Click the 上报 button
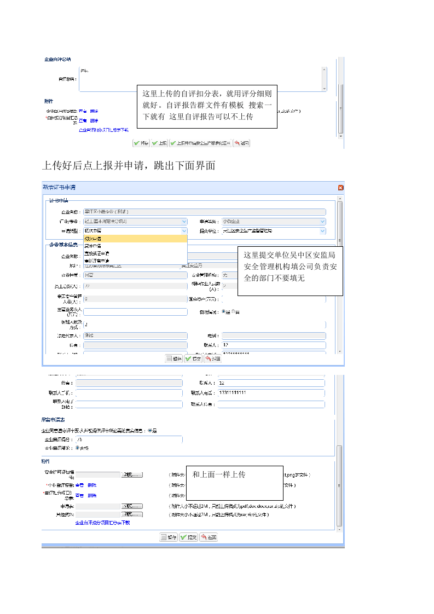 click(x=159, y=143)
